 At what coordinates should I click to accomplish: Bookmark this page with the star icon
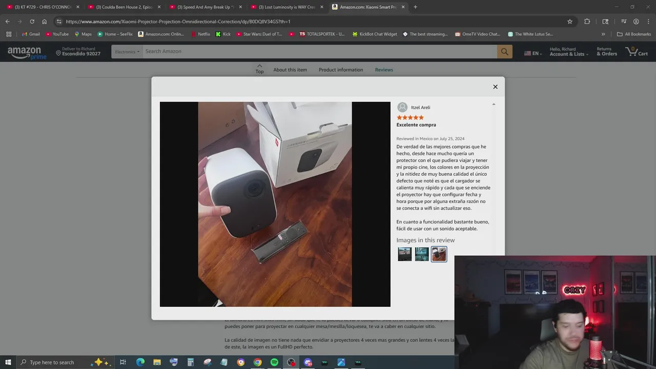coord(569,22)
